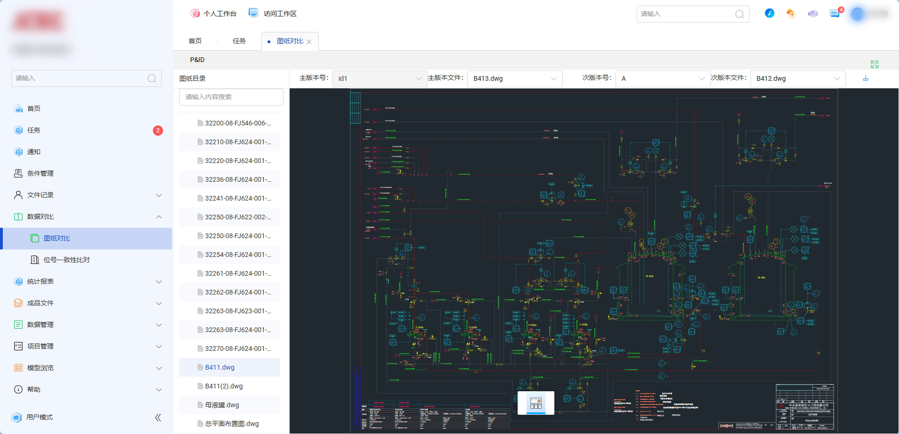This screenshot has height=434, width=899.
Task: Open the messages icon with badge 4
Action: click(x=835, y=13)
